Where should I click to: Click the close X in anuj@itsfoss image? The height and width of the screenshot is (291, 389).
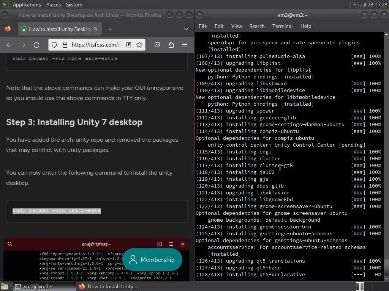[183, 244]
